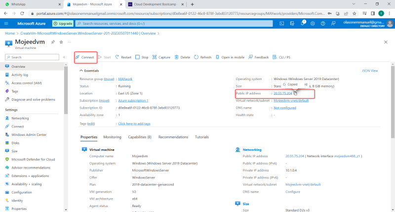The height and width of the screenshot is (212, 395).
Task: Switch to the WhatsApp browser tab
Action: [x=33, y=4]
